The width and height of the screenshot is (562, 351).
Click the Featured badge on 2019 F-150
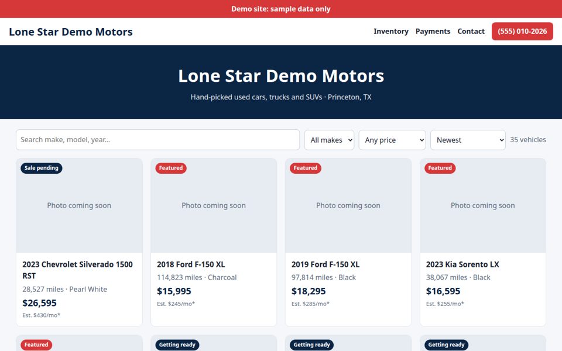(x=306, y=168)
